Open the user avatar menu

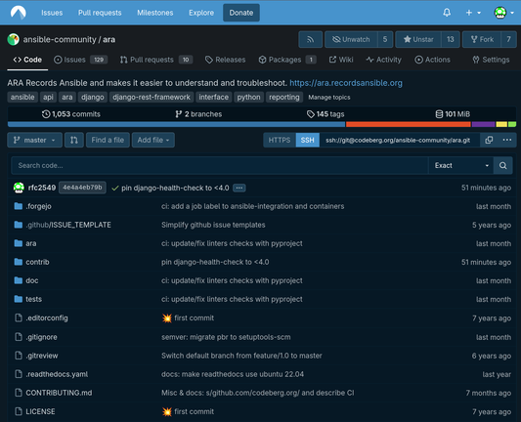pos(503,13)
